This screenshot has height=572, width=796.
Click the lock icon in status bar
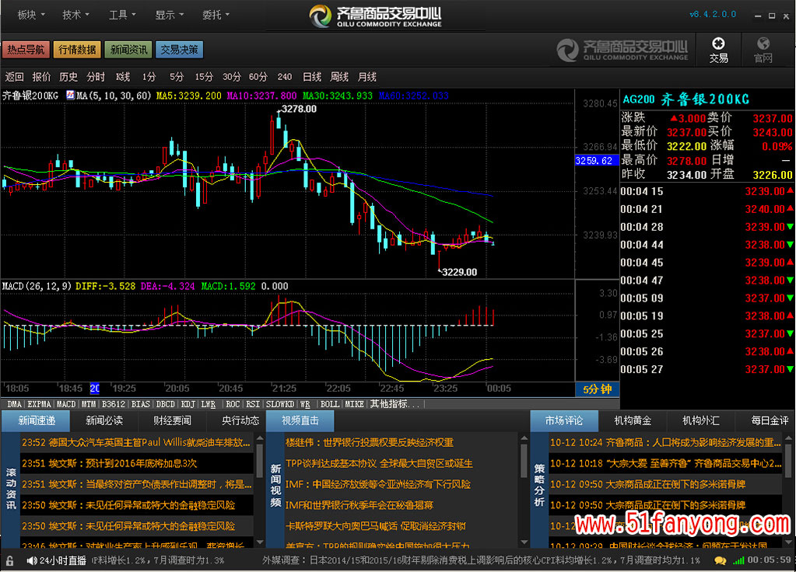tap(9, 560)
